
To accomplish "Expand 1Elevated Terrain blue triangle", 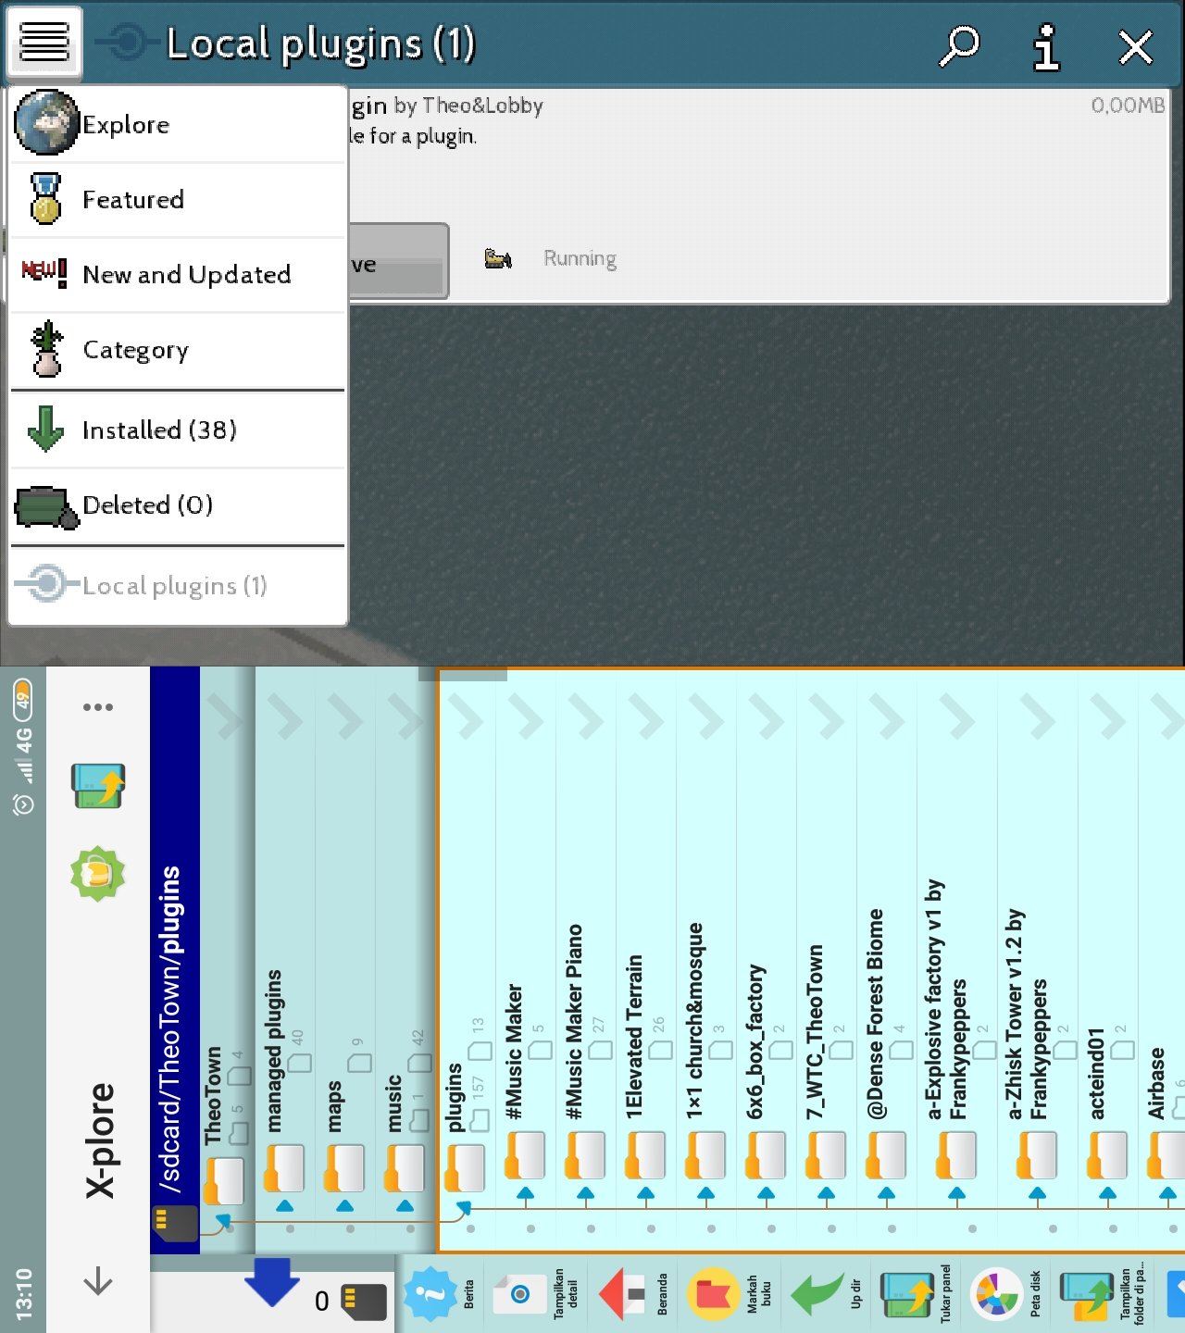I will click(x=646, y=1193).
